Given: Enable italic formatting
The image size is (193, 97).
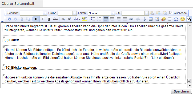Looking at the screenshot, I should click(x=42, y=19).
